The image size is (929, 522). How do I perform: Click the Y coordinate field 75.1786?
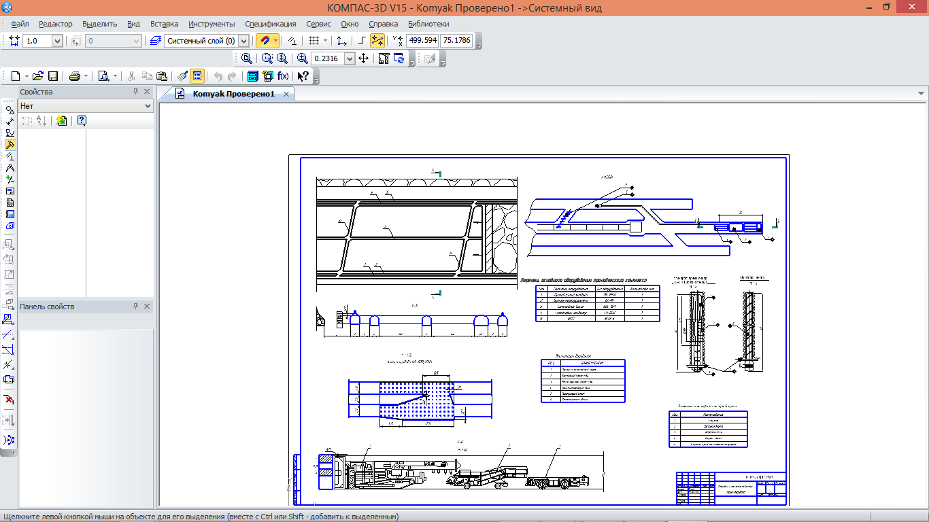[456, 41]
